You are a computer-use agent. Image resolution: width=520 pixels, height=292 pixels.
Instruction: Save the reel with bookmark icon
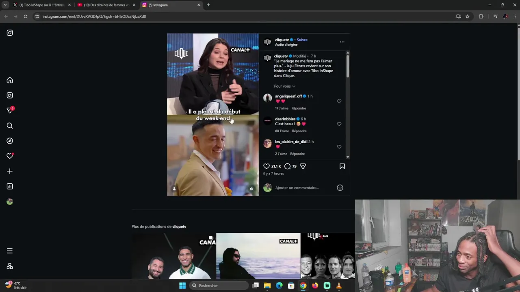tap(342, 166)
